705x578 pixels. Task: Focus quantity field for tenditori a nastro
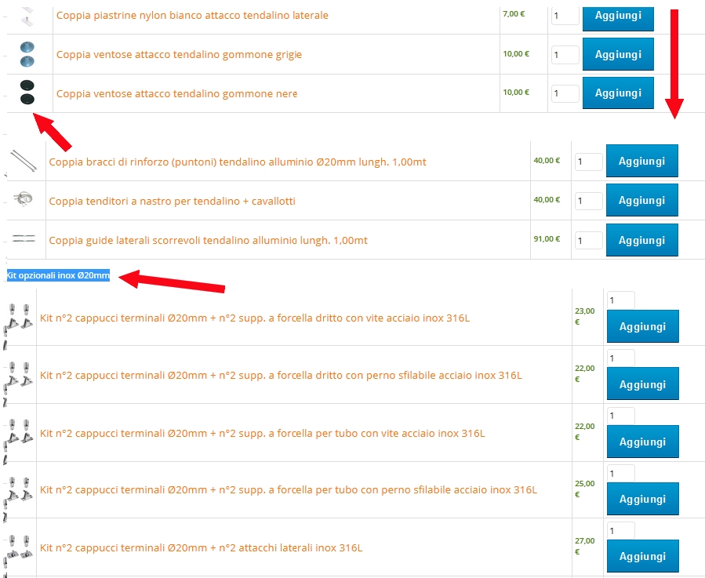(x=589, y=201)
